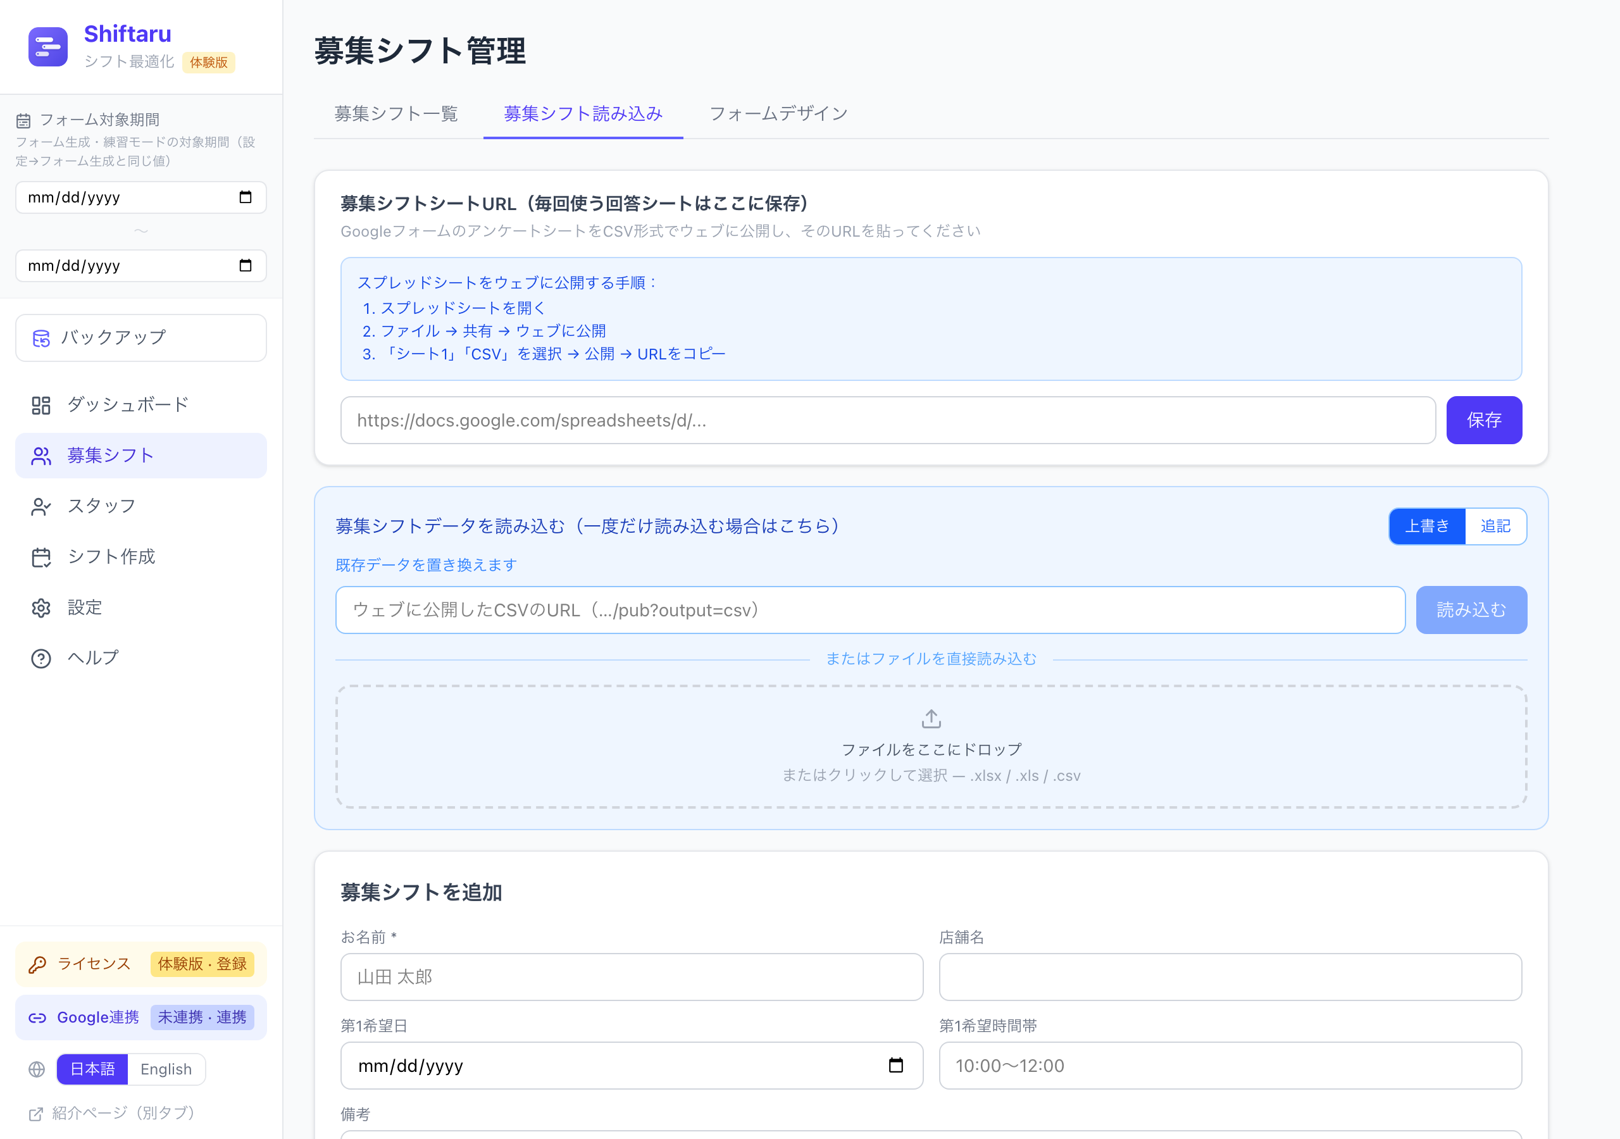Click the 体験版 badge beside シフト最適化
The image size is (1620, 1139).
(209, 62)
